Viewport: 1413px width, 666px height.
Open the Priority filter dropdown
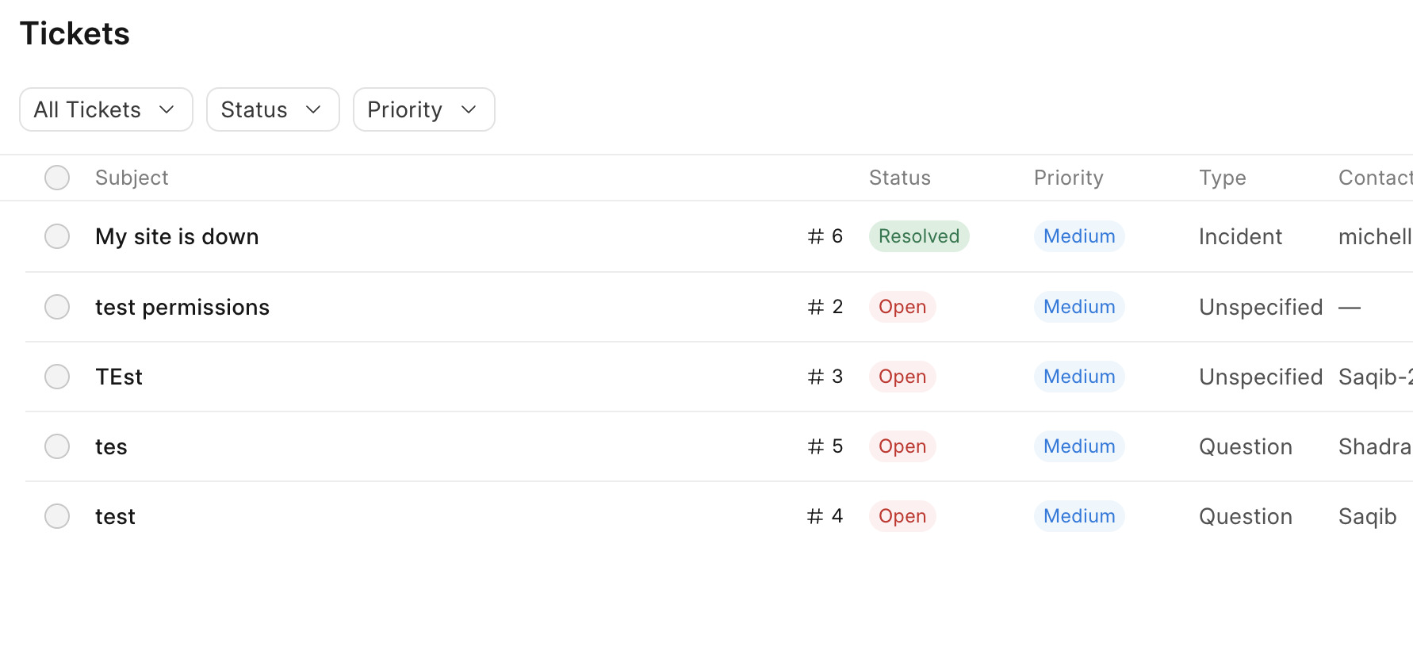[423, 109]
